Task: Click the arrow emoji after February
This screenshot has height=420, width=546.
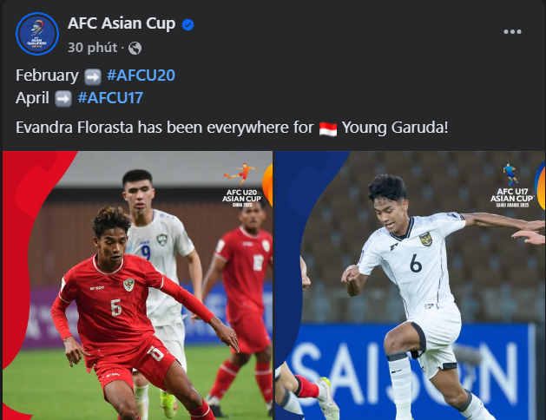Action: pos(93,76)
